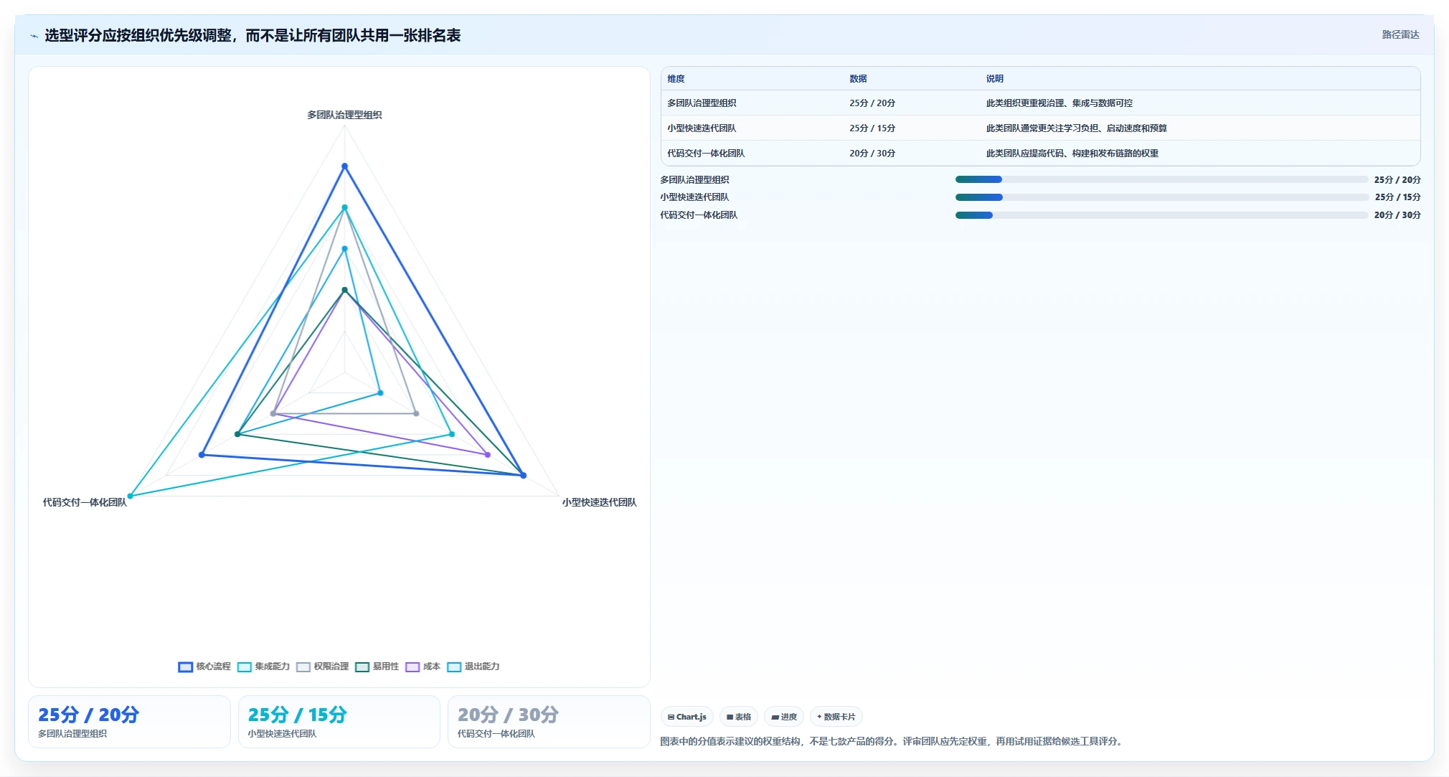Click the 说明 column header
Image resolution: width=1449 pixels, height=777 pixels.
tap(994, 79)
